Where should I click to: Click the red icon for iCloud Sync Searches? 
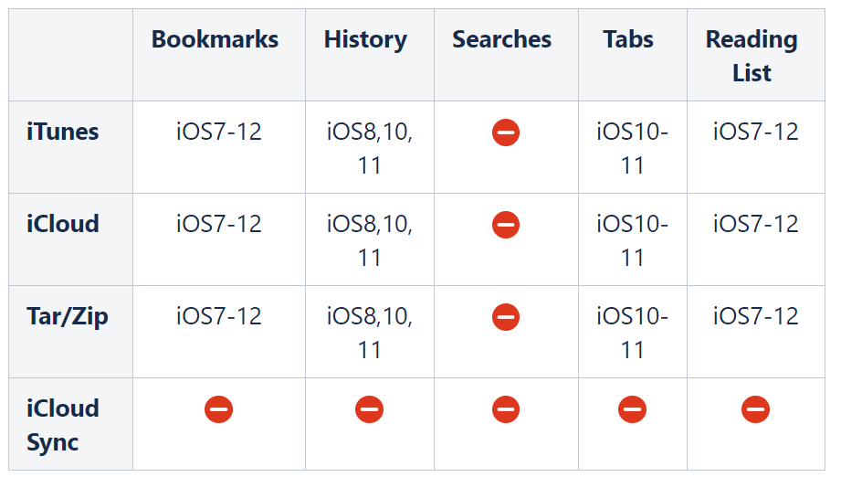(x=506, y=409)
